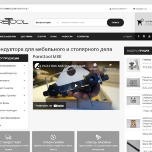This screenshot has height=152, width=152.
Task: Click 'Посмотреть на YouTube' button
Action: click(x=49, y=106)
